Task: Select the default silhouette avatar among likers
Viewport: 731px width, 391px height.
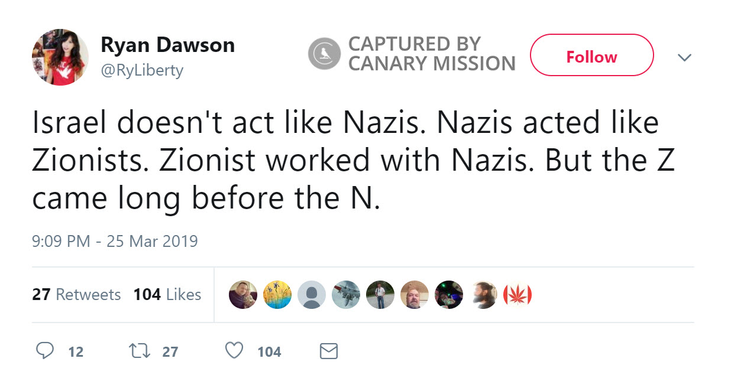Action: click(311, 294)
